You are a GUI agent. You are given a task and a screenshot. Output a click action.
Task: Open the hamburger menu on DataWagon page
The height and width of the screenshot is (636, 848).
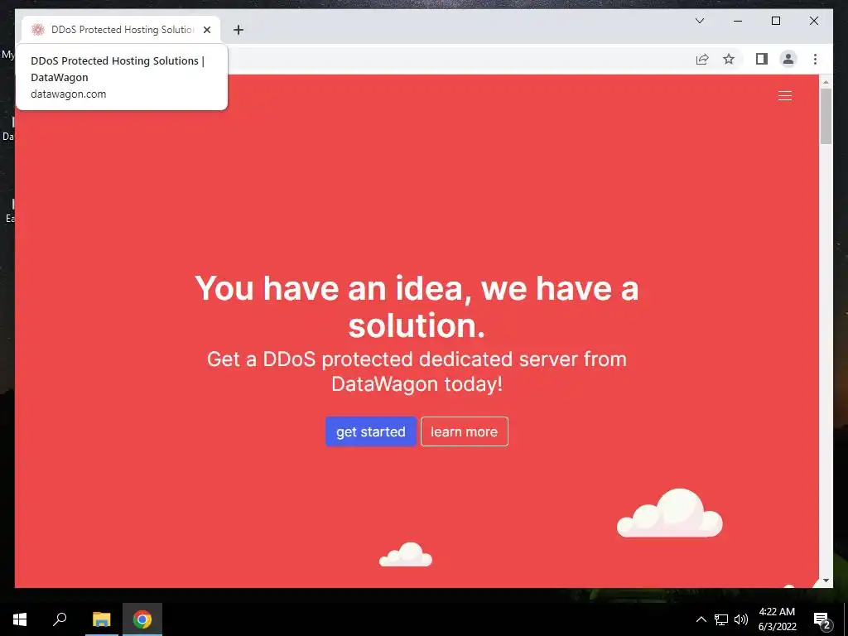pyautogui.click(x=785, y=96)
